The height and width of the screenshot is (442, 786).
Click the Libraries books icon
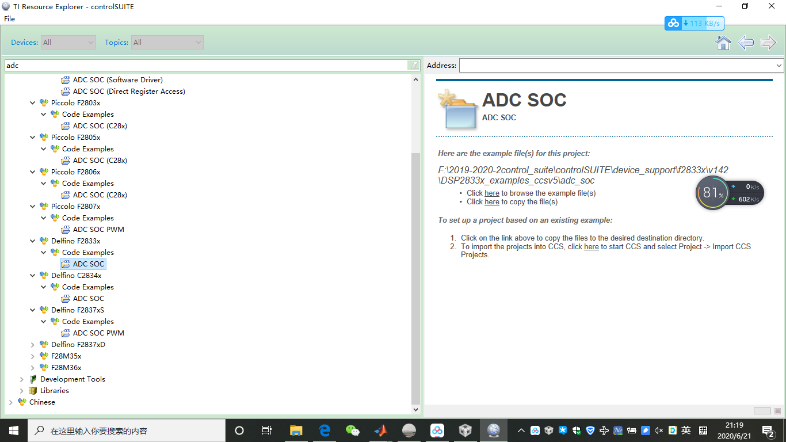point(33,391)
